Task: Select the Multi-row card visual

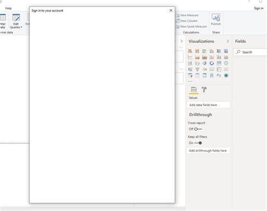Action: coord(219,69)
